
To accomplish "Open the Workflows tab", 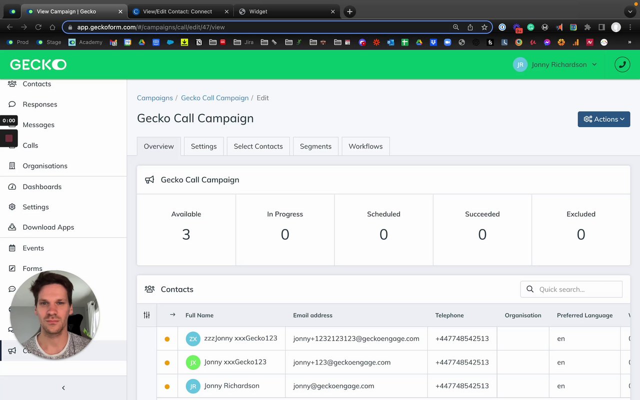I will (x=365, y=146).
